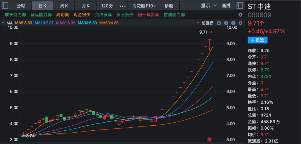301x144 pixels.
Task: Click the 周期股 tag
Action: 62,15
